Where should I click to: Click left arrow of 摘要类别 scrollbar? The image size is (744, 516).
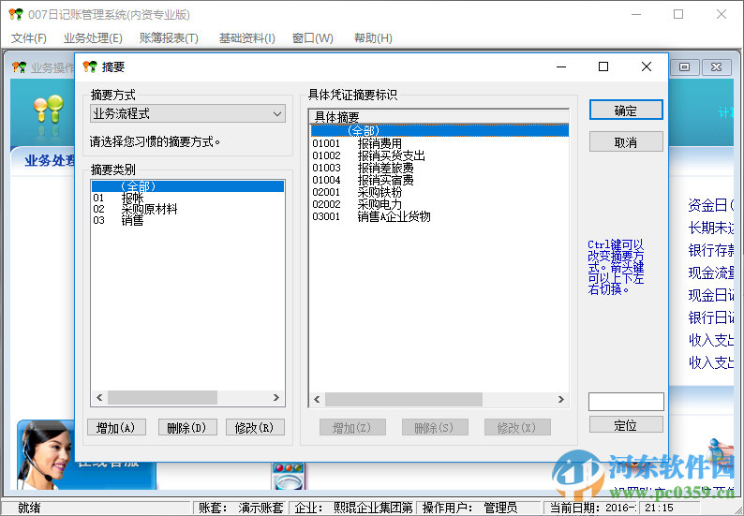point(99,397)
